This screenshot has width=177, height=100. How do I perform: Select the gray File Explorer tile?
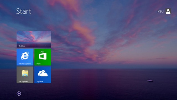tap(25, 75)
